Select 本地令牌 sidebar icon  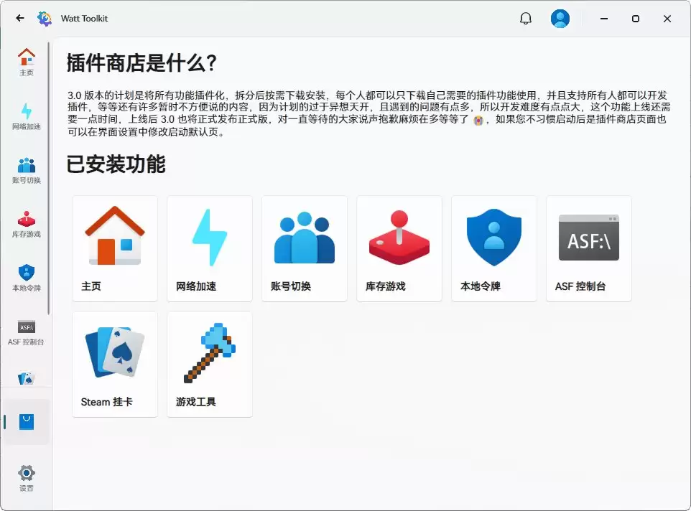click(26, 278)
